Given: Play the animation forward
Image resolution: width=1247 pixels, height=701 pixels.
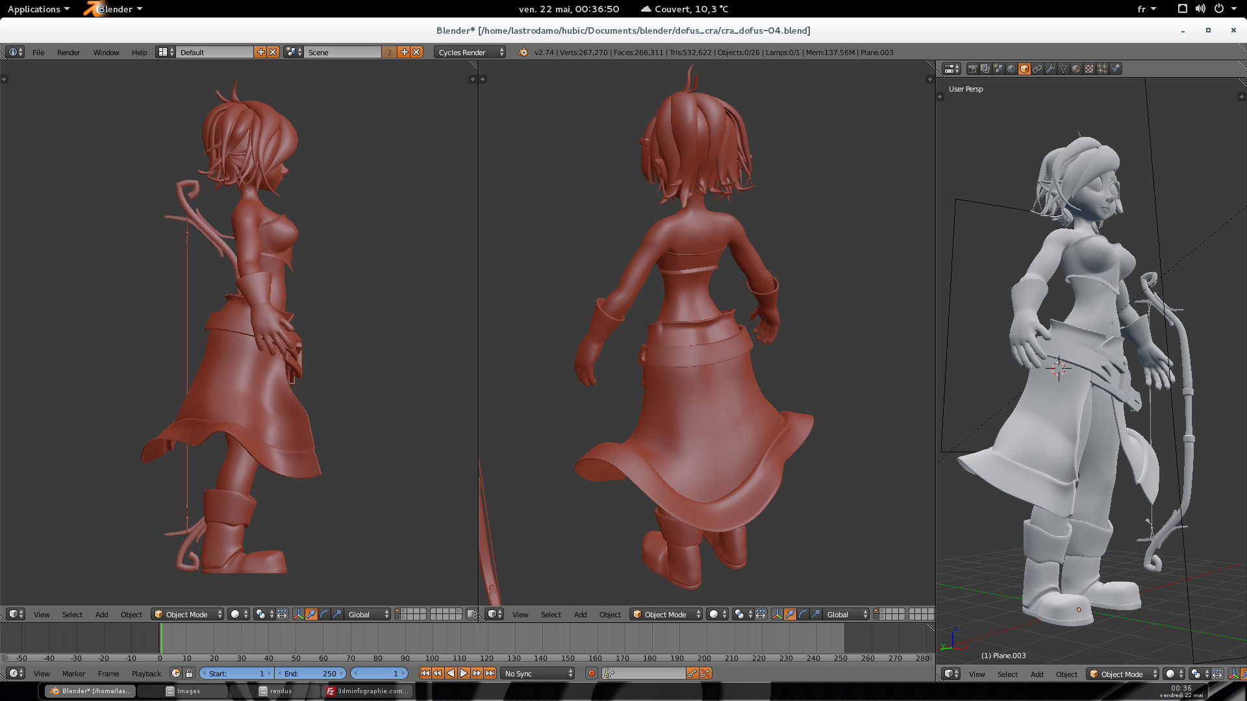Looking at the screenshot, I should (464, 674).
